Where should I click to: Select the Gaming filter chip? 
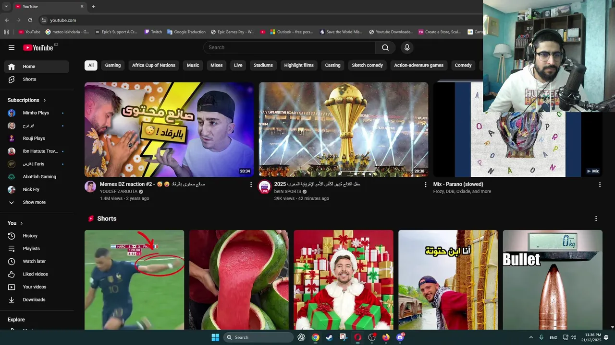113,65
